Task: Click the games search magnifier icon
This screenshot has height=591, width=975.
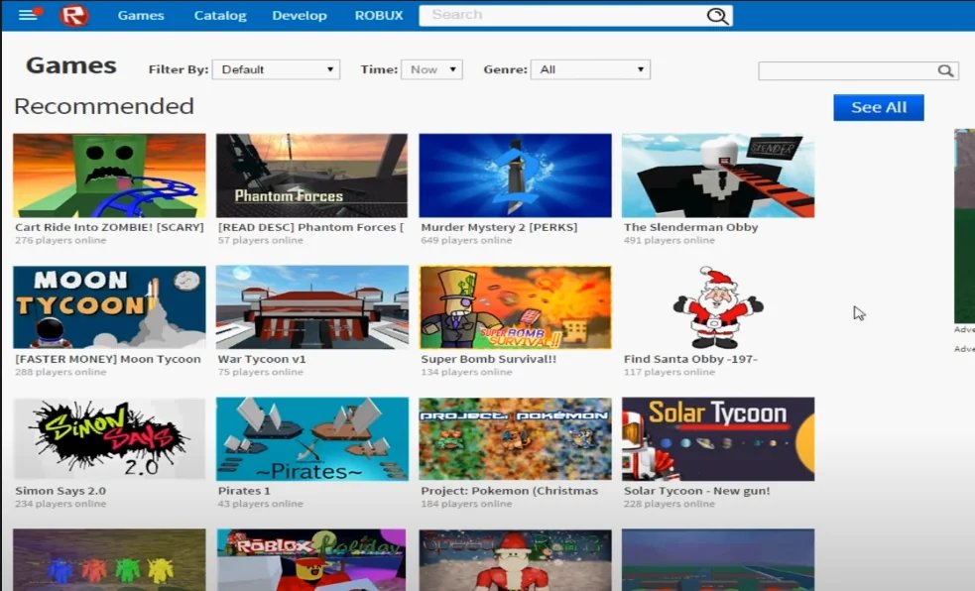Action: [x=945, y=70]
